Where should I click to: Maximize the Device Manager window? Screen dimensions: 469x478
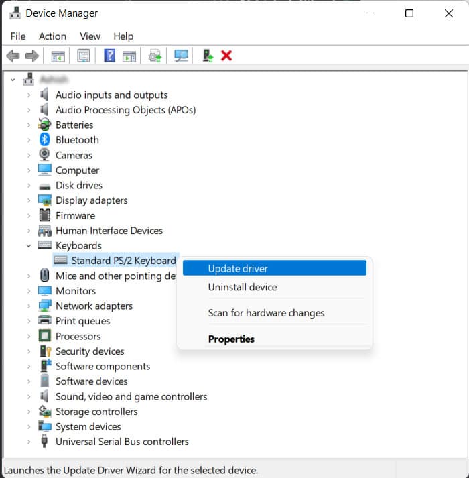point(409,13)
